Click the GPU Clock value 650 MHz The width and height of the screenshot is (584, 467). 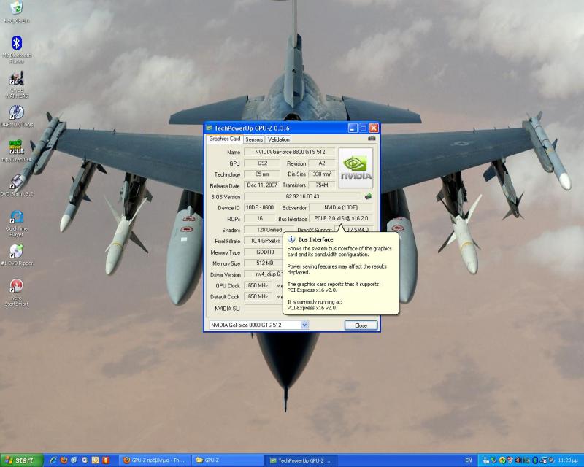(258, 285)
